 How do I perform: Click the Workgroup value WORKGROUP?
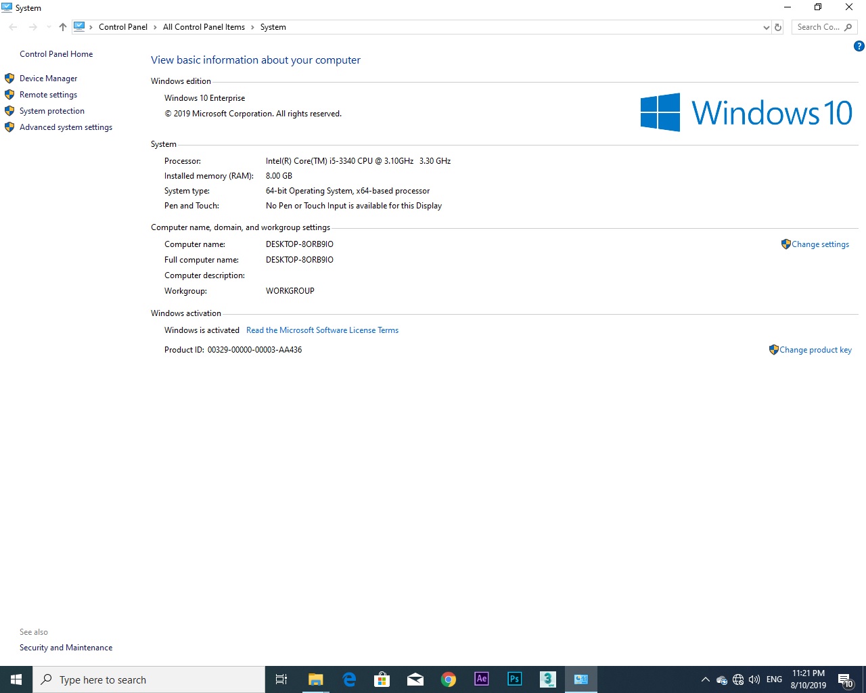click(290, 291)
